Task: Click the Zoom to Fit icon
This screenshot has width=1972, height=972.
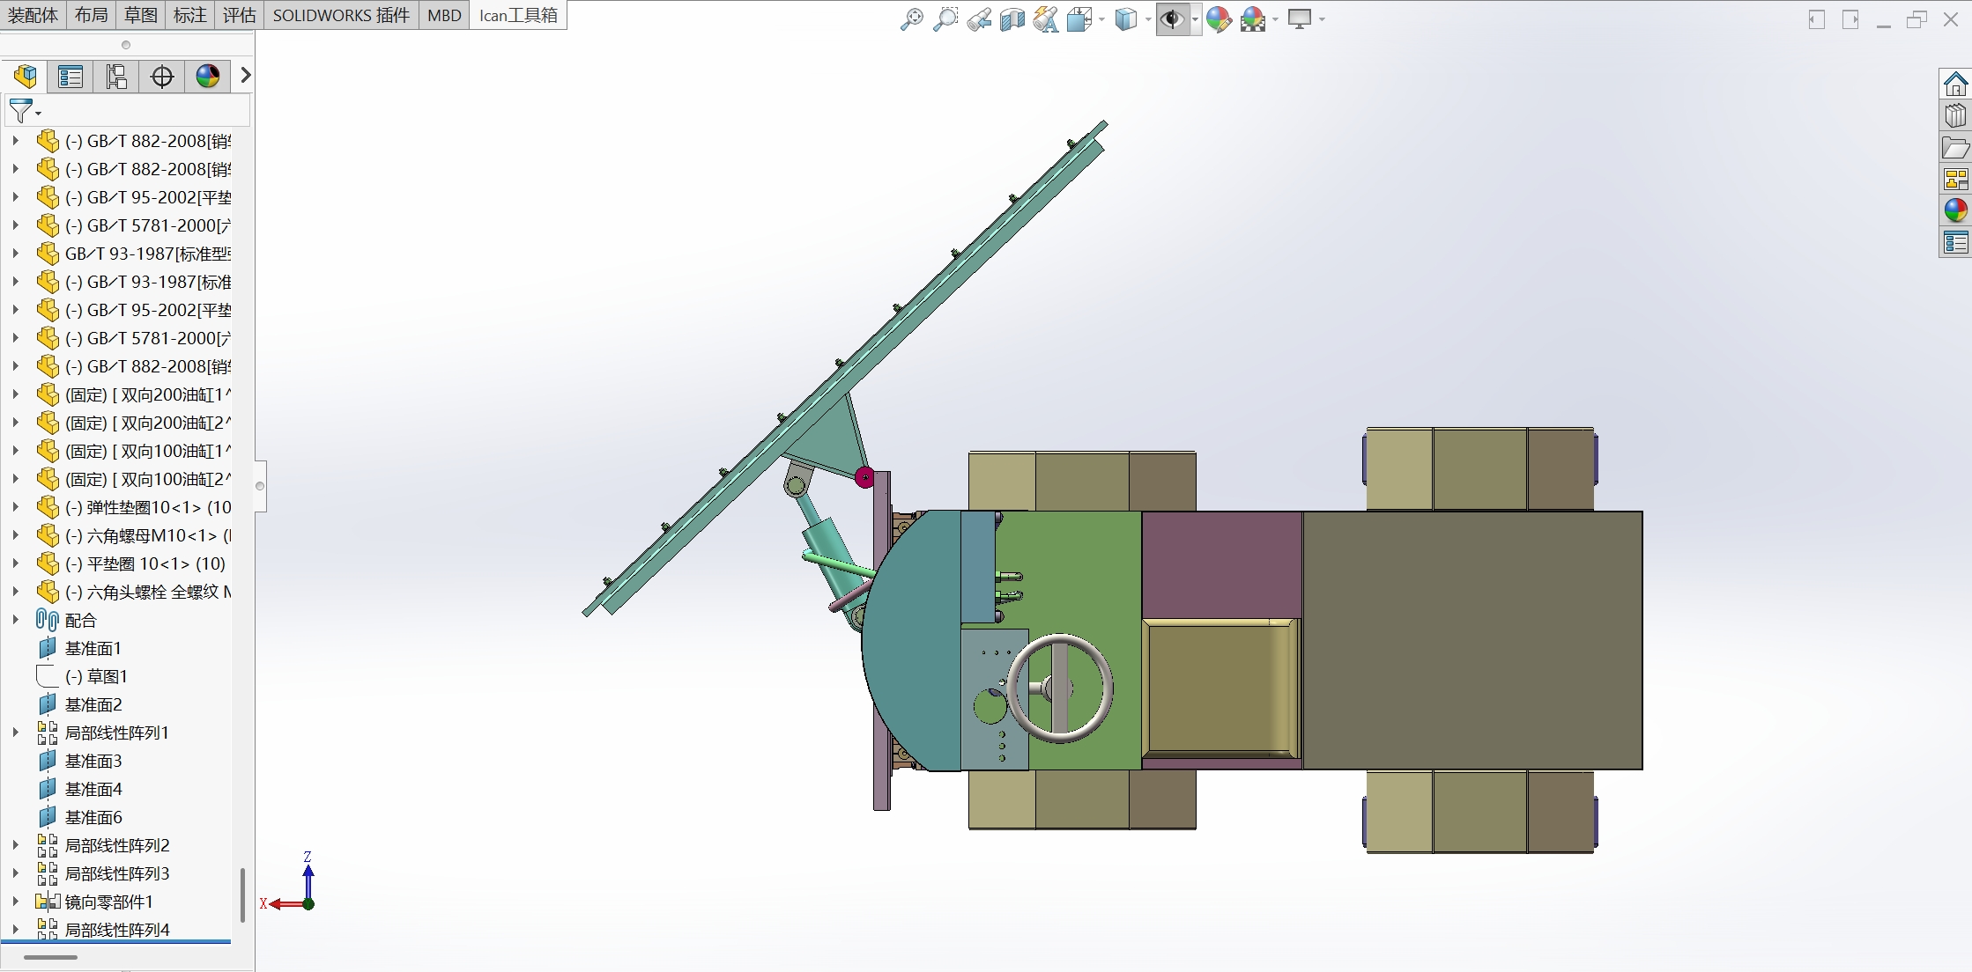Action: pyautogui.click(x=912, y=18)
